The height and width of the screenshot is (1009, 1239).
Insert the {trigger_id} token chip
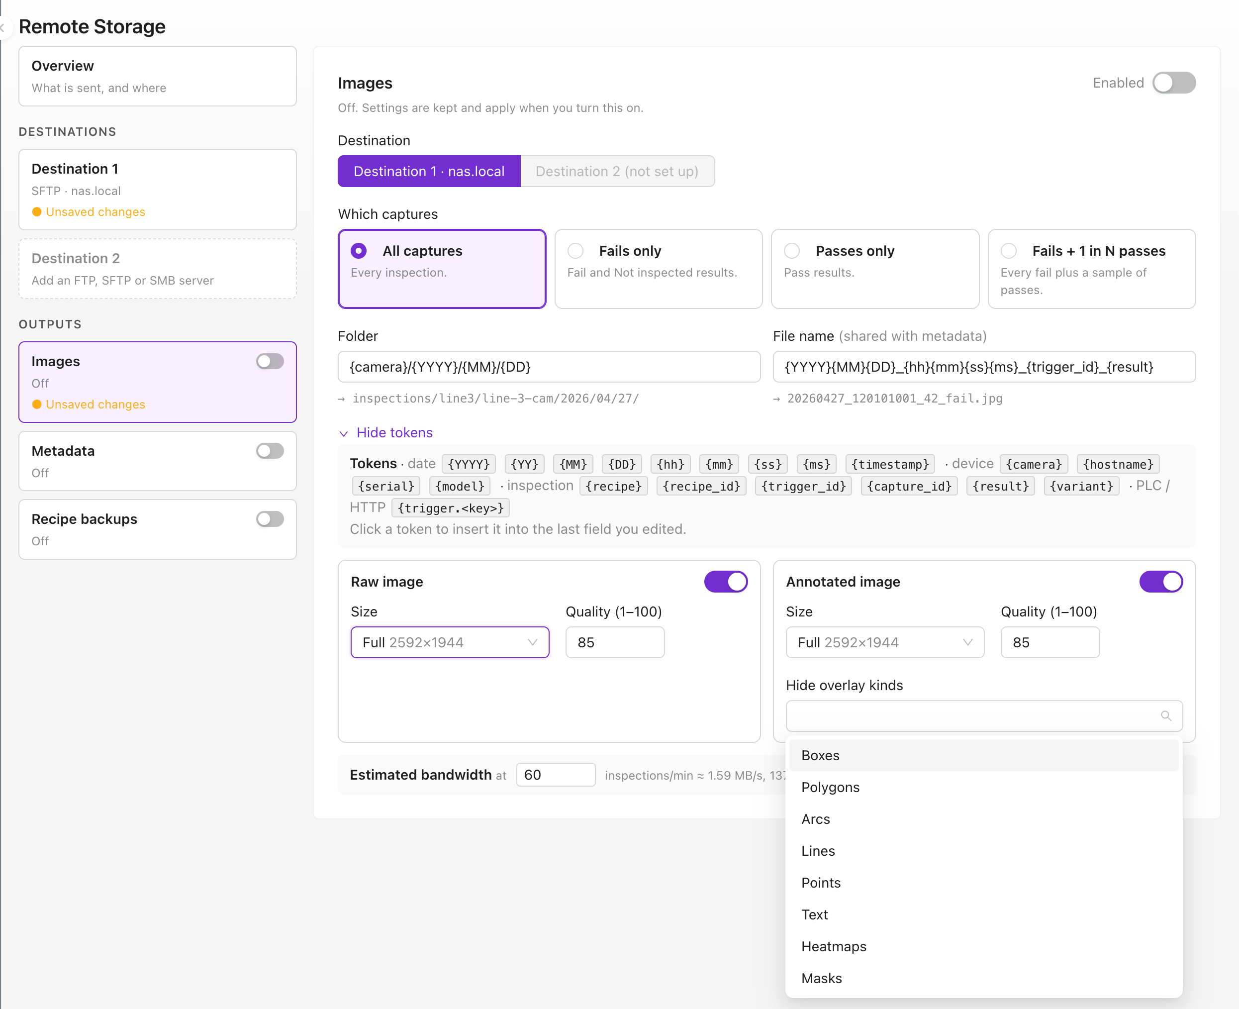pos(803,487)
